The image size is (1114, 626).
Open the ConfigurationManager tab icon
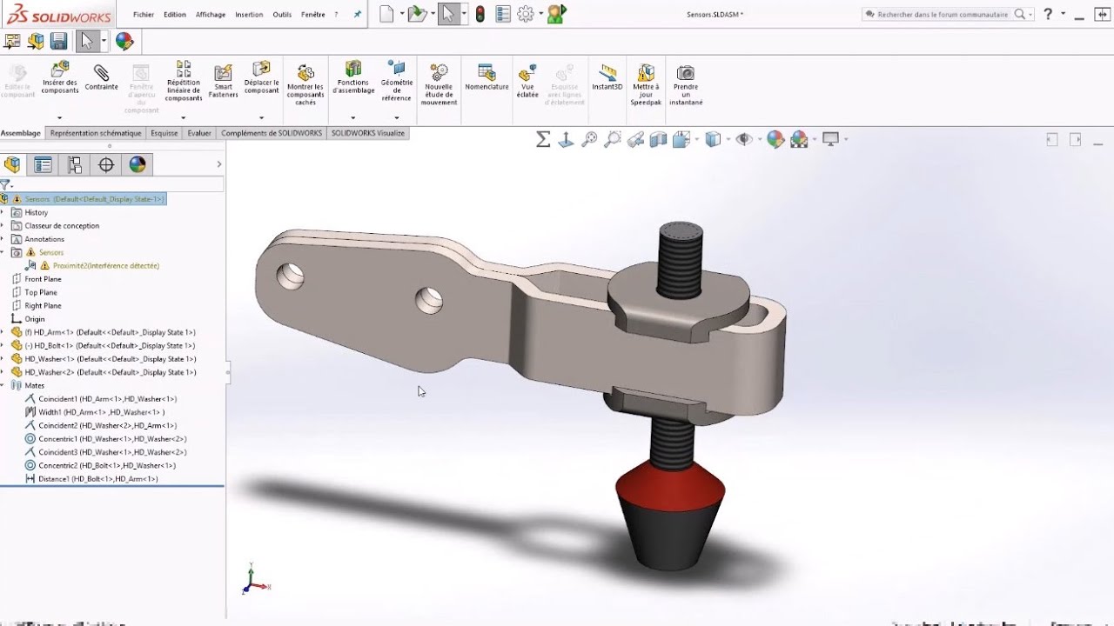pos(75,164)
